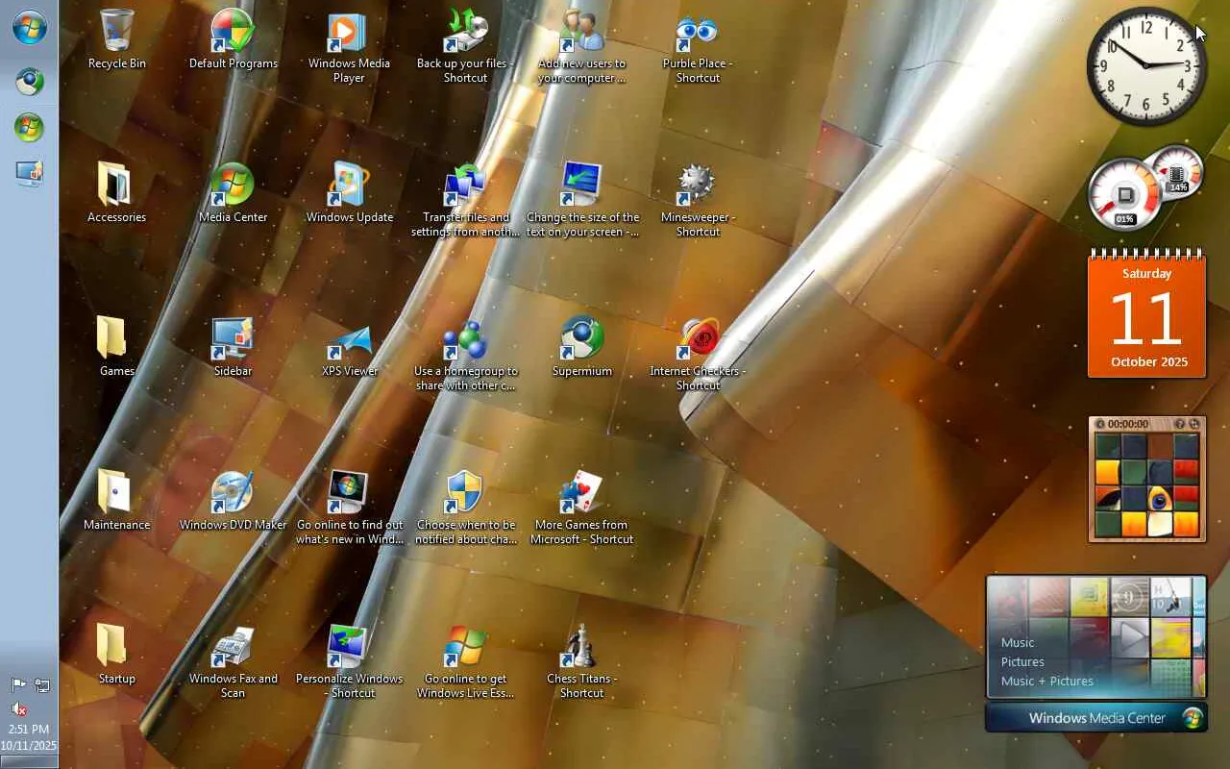Unmute using the muted speaker tray icon
This screenshot has width=1230, height=769.
[18, 709]
